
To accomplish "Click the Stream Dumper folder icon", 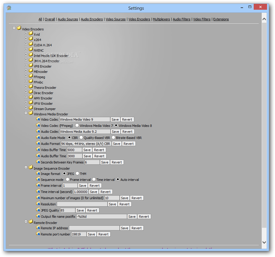I will click(31, 108).
